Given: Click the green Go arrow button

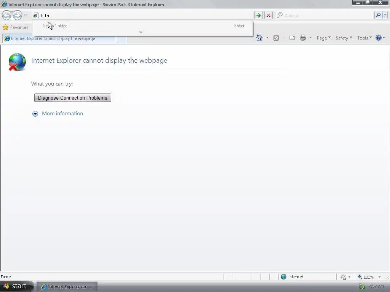Looking at the screenshot, I should (x=259, y=15).
